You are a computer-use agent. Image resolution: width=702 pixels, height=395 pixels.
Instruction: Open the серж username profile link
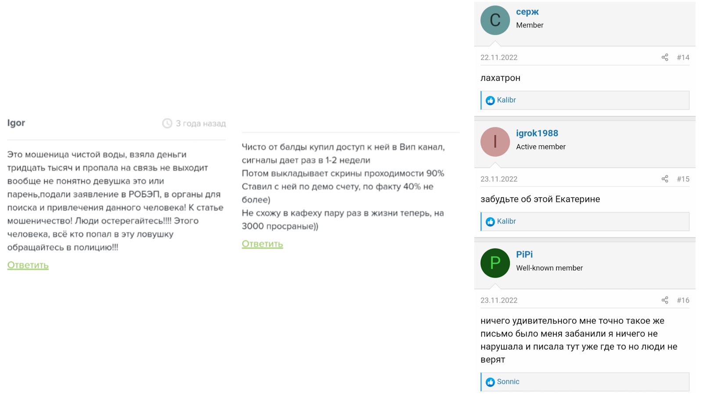527,12
